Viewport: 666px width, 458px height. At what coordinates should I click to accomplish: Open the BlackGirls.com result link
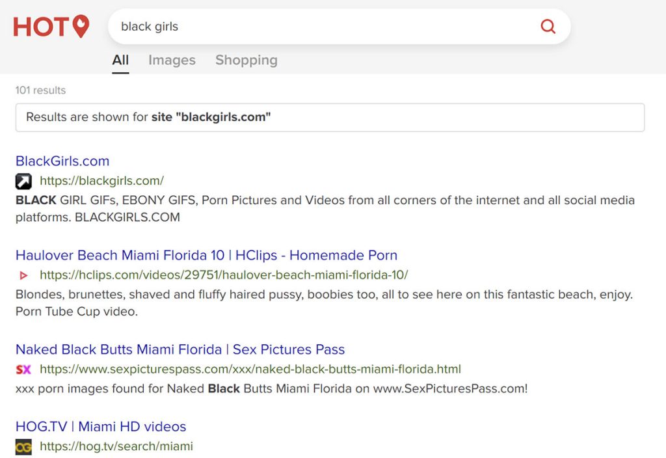[62, 161]
